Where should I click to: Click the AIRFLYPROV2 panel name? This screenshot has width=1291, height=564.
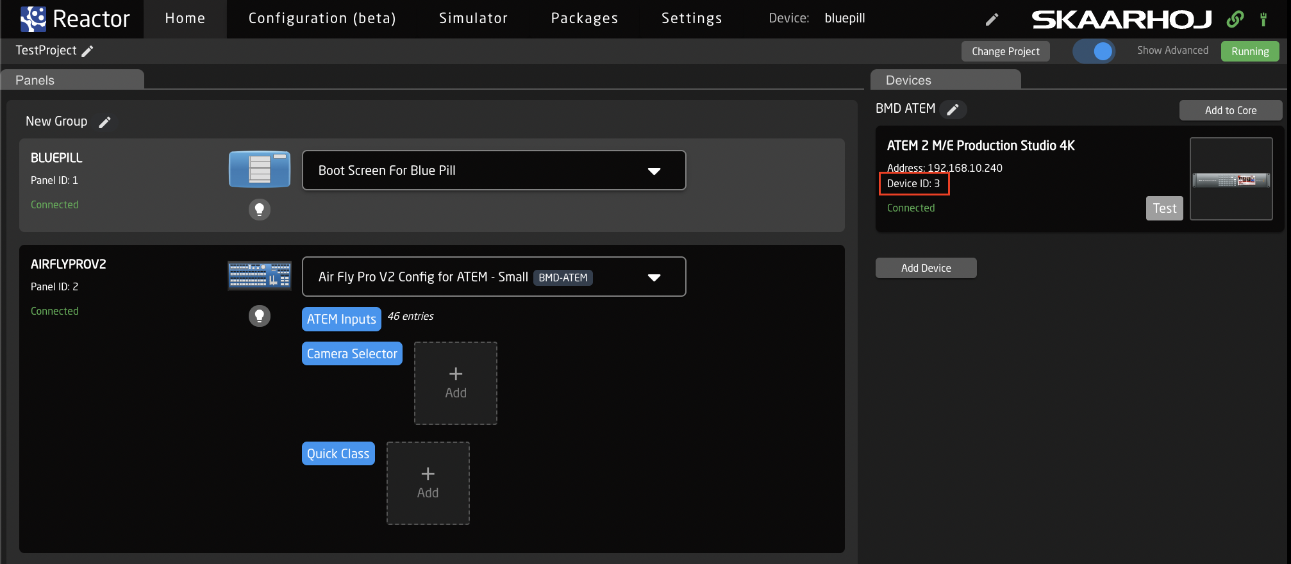pos(69,264)
